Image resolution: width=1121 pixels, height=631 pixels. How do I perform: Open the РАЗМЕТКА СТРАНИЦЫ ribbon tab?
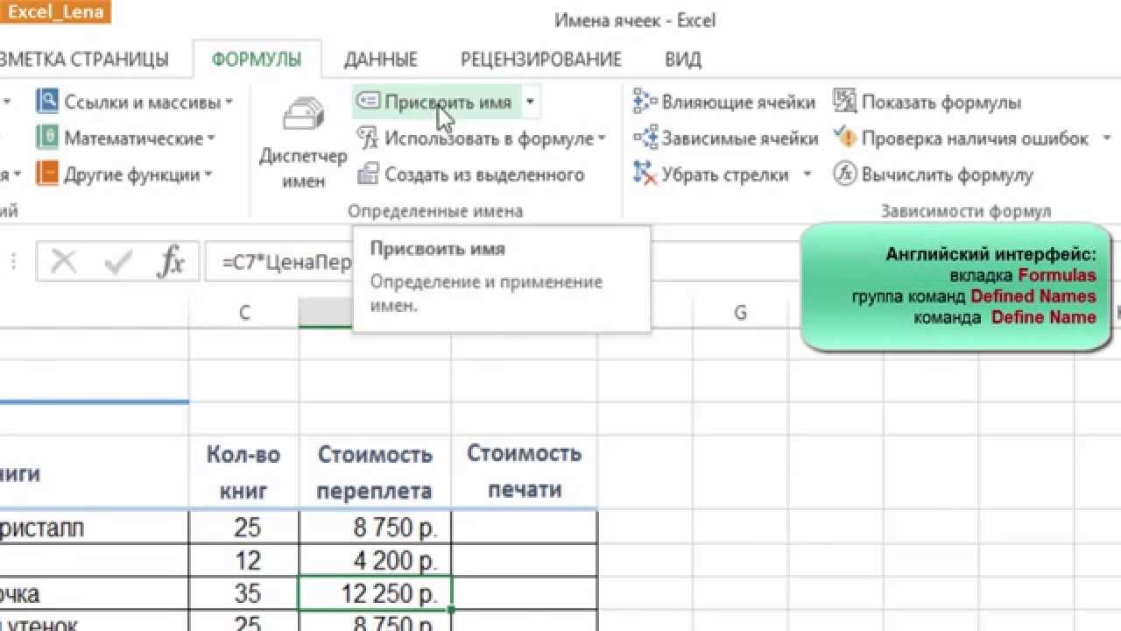tap(84, 60)
